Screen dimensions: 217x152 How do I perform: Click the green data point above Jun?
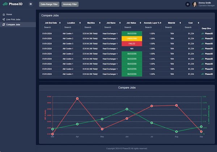tap(127, 109)
